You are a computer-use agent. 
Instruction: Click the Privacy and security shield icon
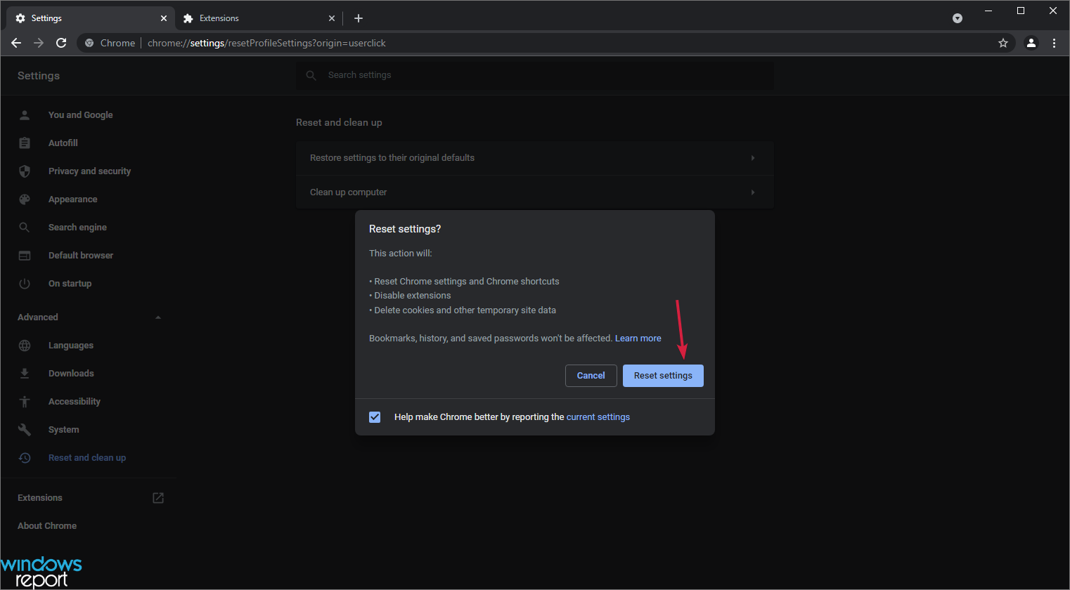[x=25, y=171]
